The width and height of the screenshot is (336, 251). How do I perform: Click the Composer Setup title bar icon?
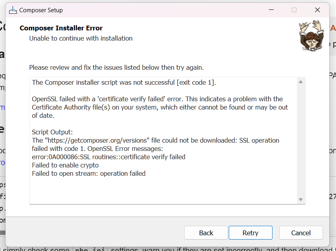(13, 10)
